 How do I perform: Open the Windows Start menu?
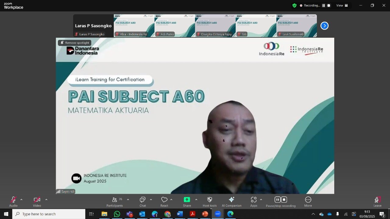[x=6, y=214]
